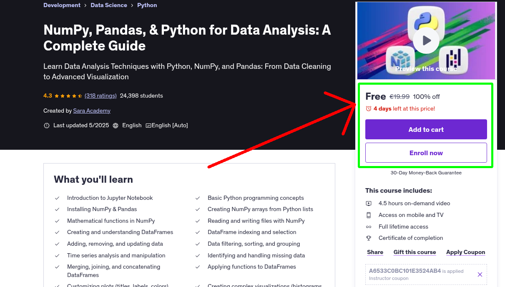505x287 pixels.
Task: Click 'Certificate of completion' text
Action: pyautogui.click(x=411, y=238)
